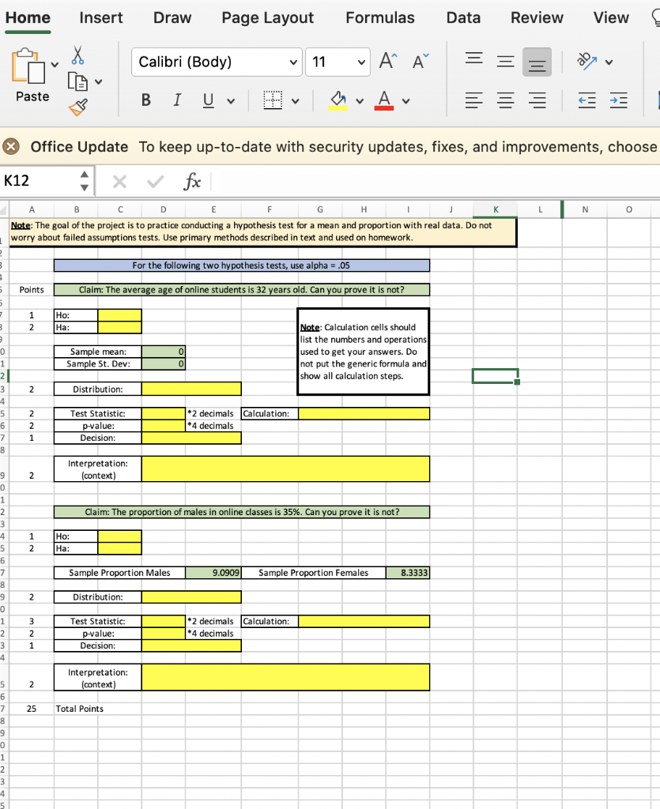Open the Review ribbon tab
Image resolution: width=660 pixels, height=809 pixels.
[537, 17]
